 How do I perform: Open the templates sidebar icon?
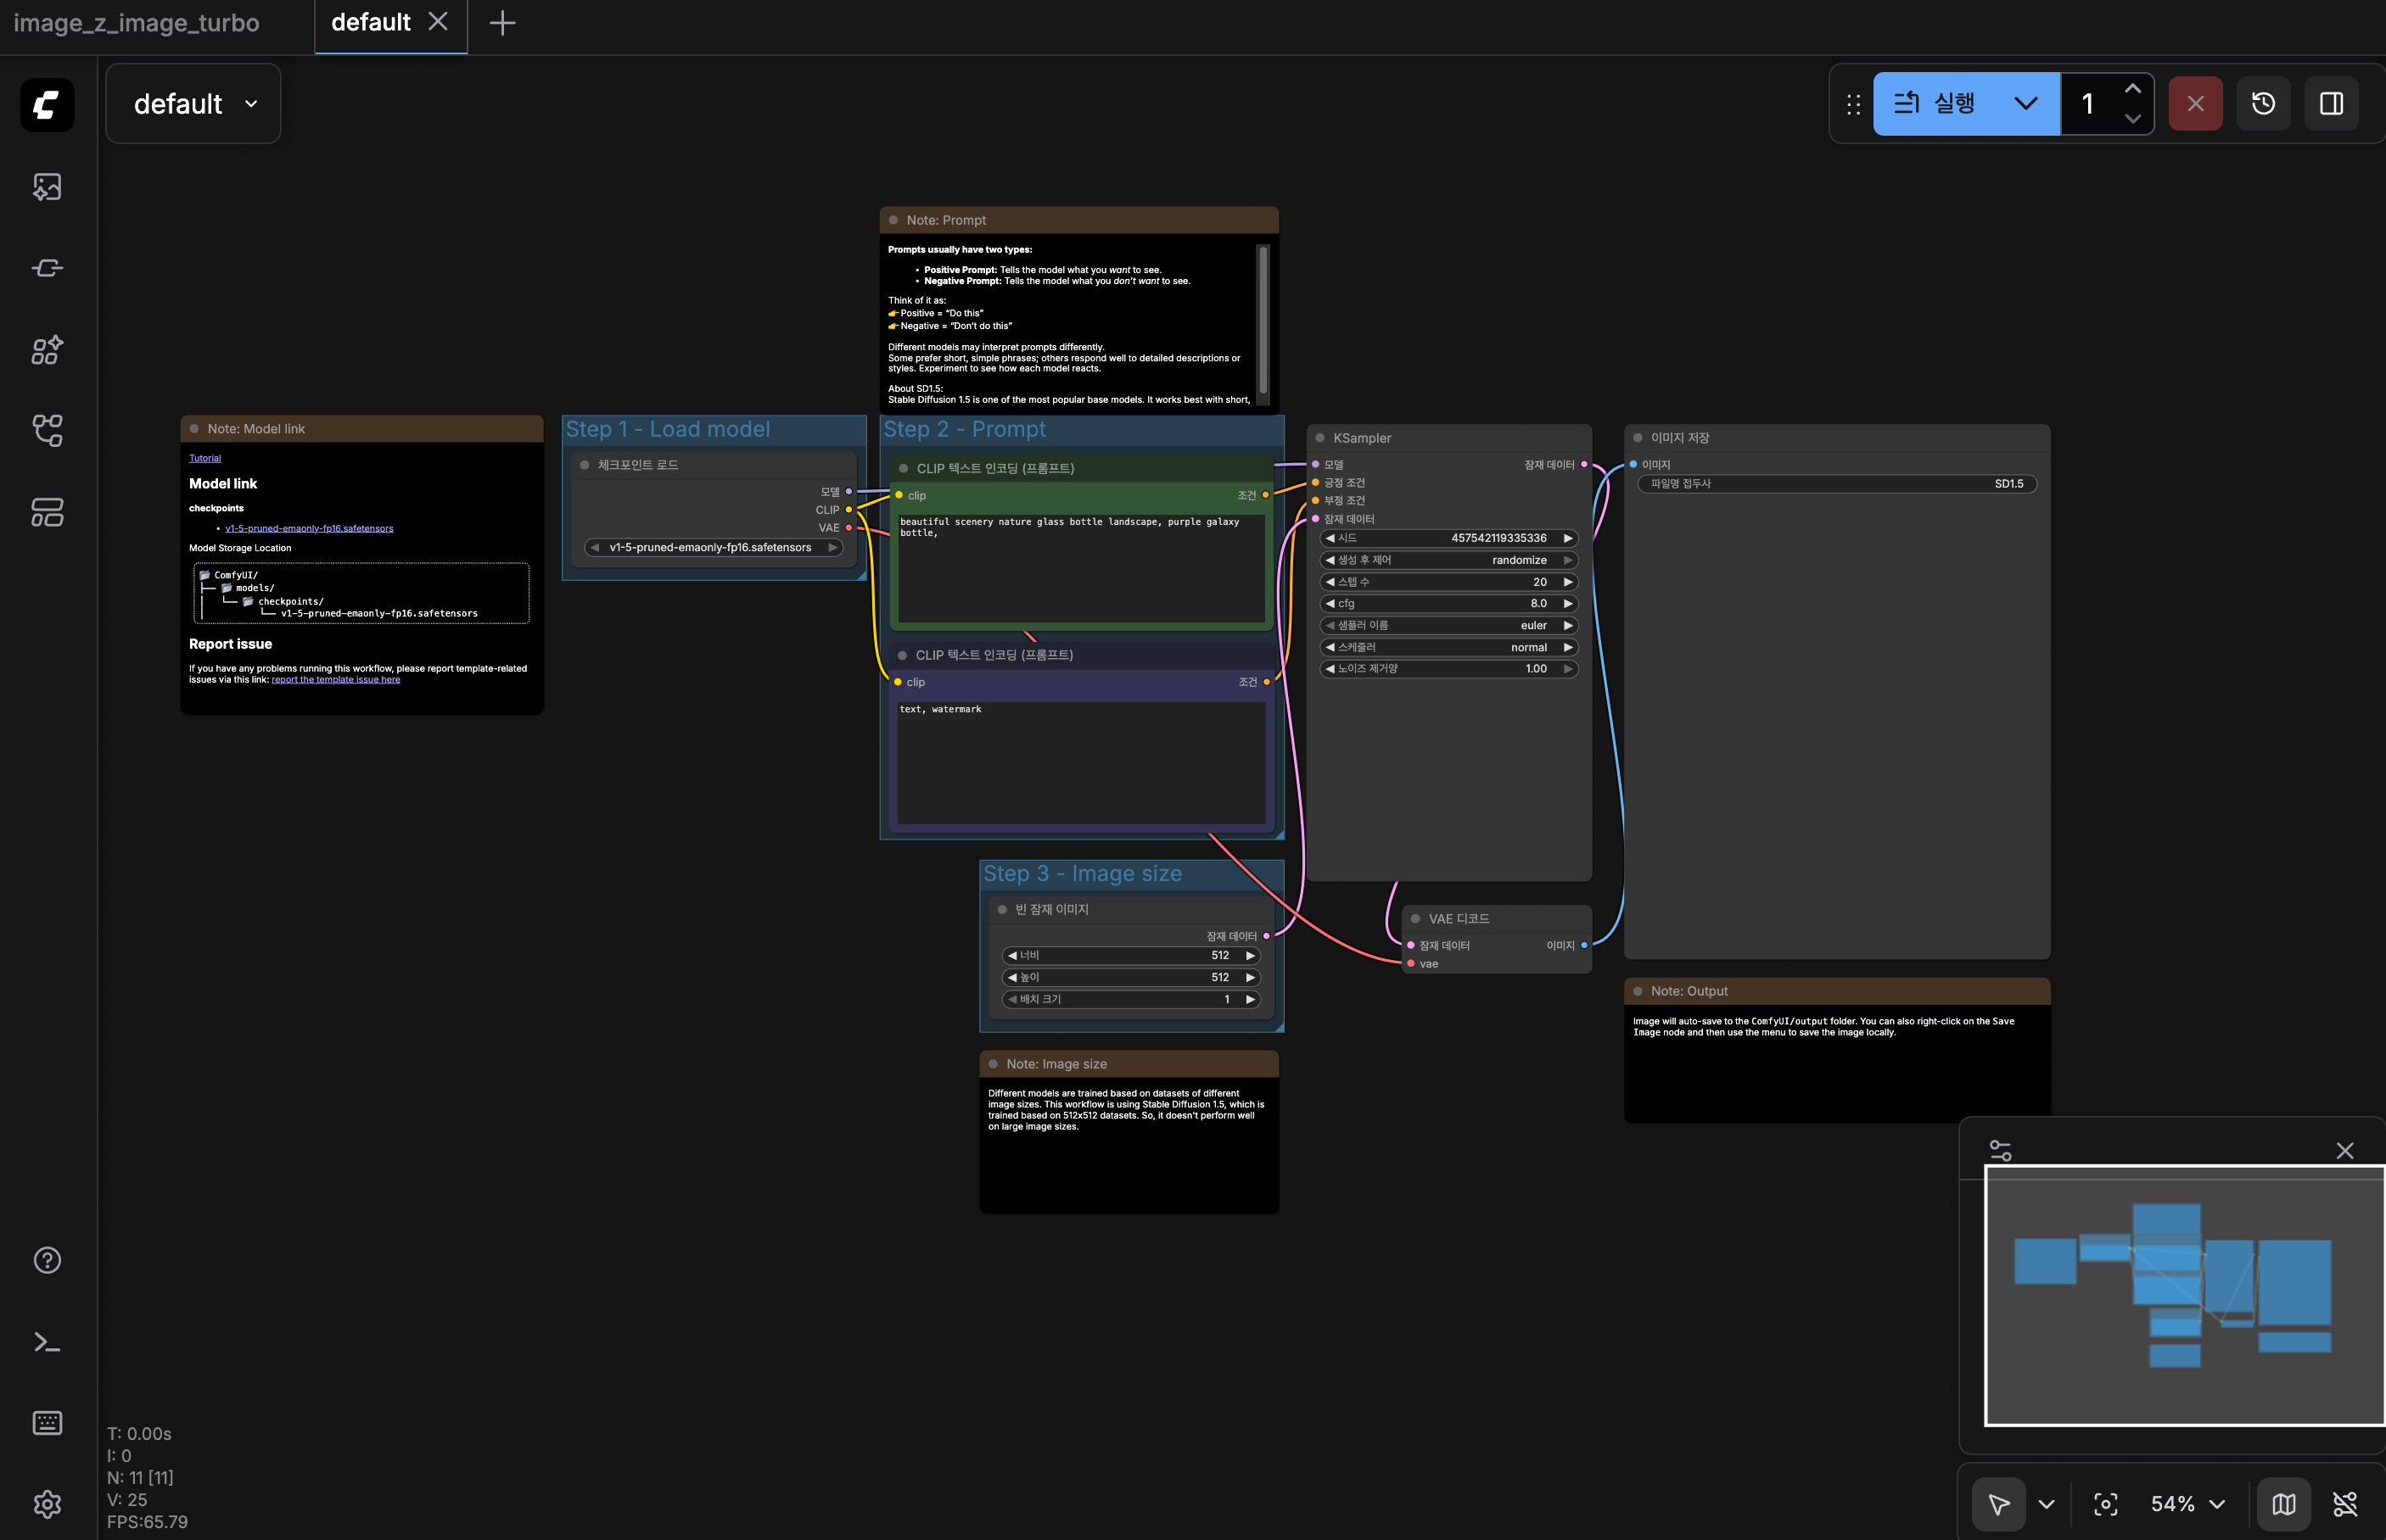pos(47,512)
